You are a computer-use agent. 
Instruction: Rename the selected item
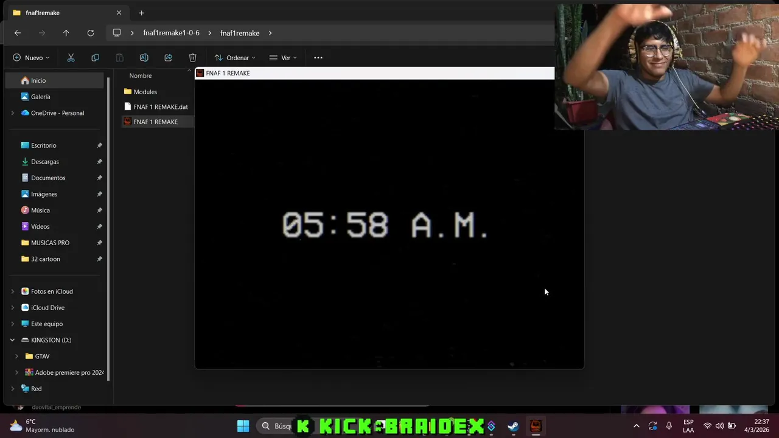click(144, 58)
